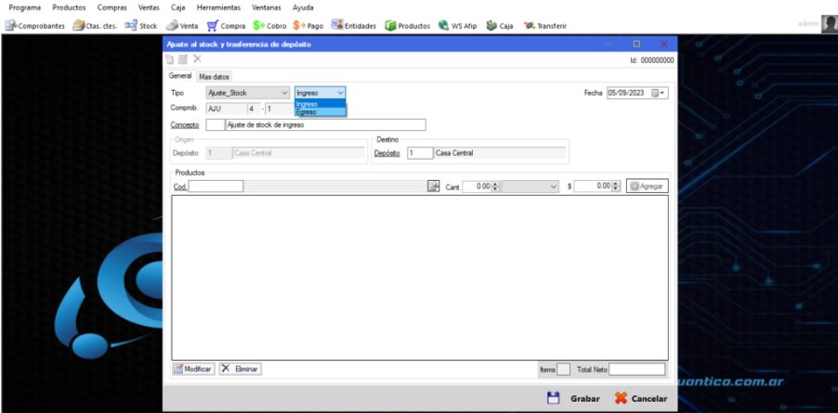This screenshot has width=838, height=413.
Task: Open the Stock toolbar shortcut
Action: click(140, 26)
